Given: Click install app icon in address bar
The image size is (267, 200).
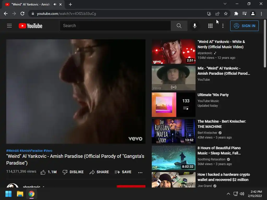Looking at the screenshot, I should (209, 14).
